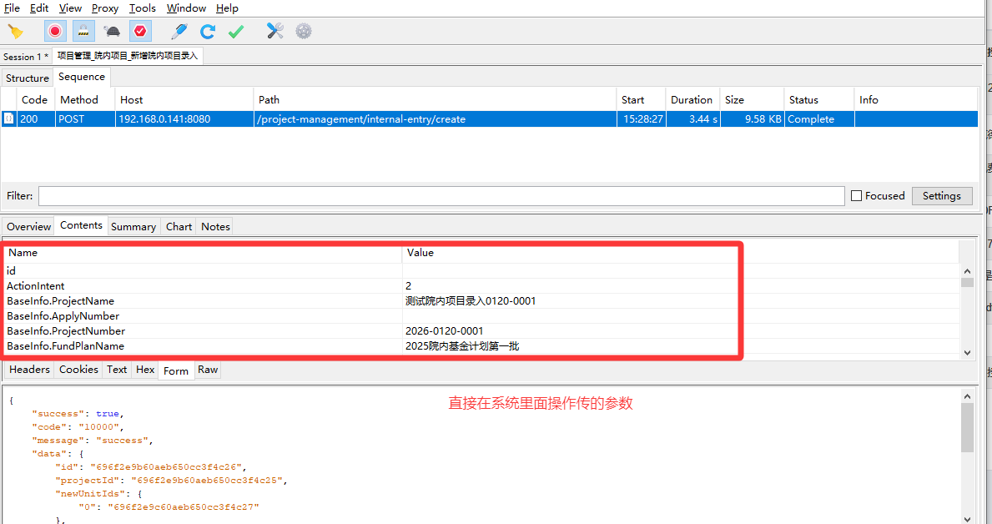Open the Chart tab

pos(179,227)
